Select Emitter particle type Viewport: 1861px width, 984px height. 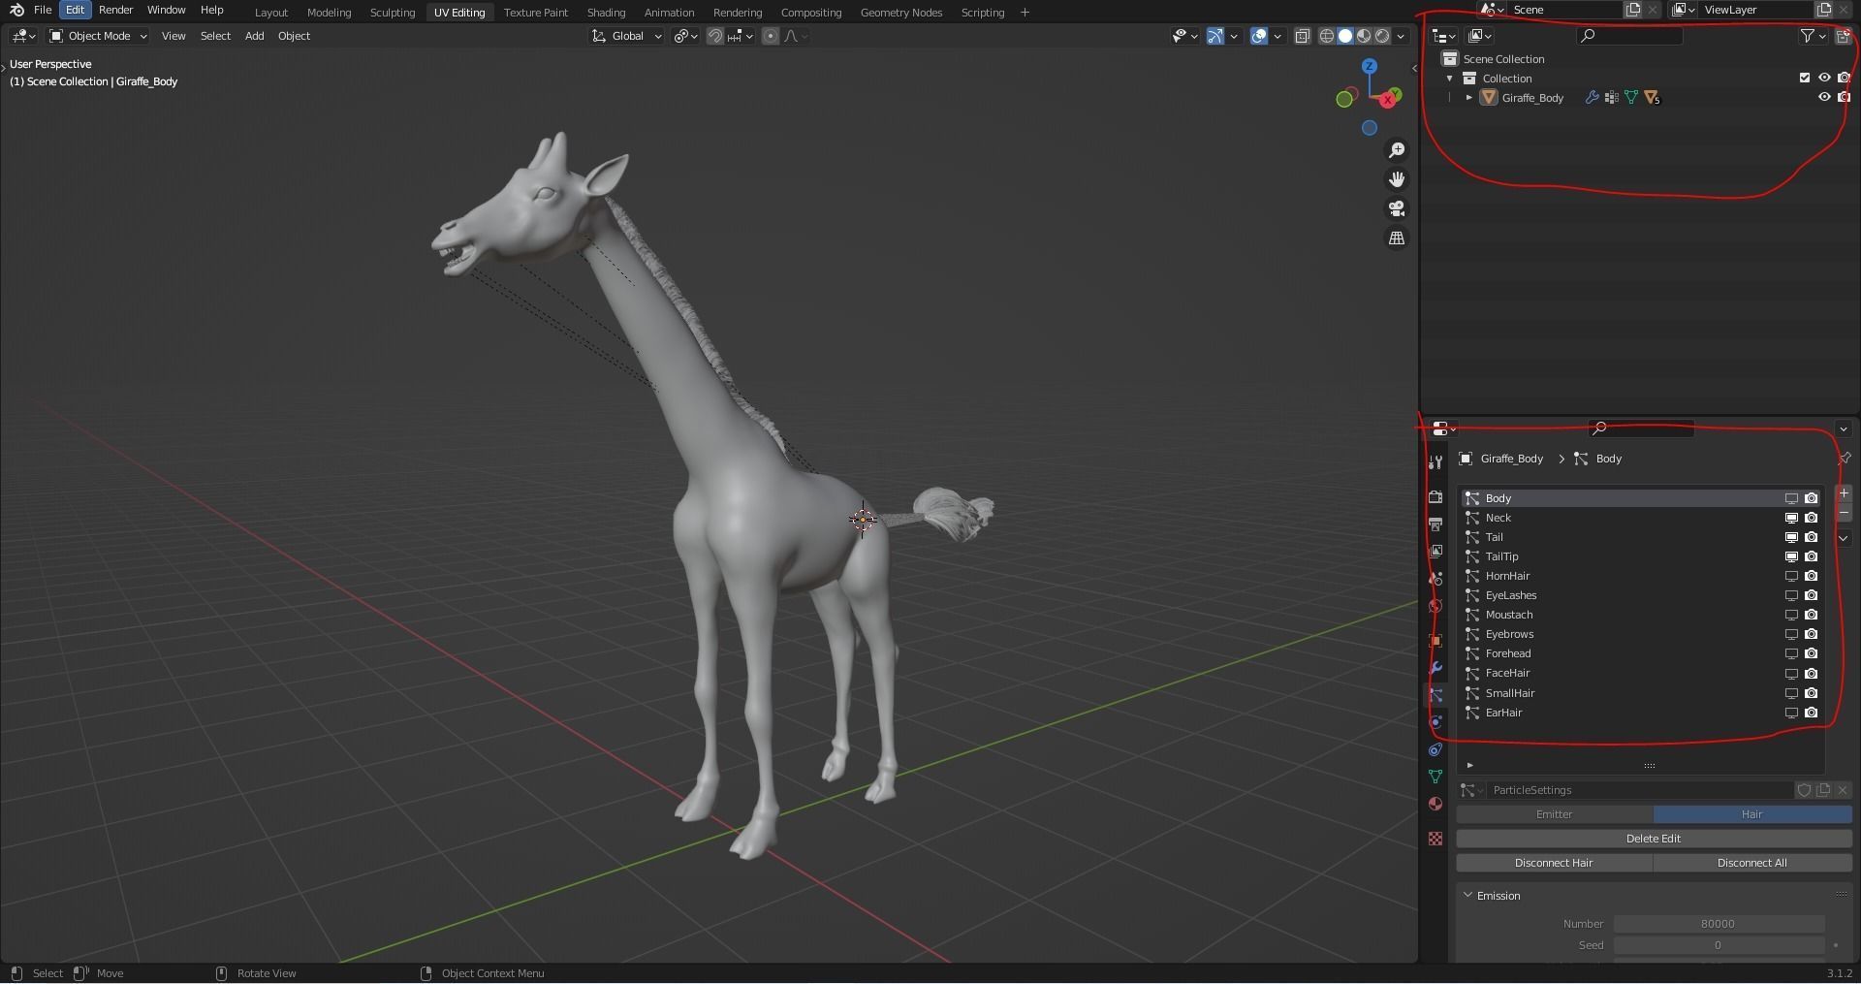tap(1555, 814)
